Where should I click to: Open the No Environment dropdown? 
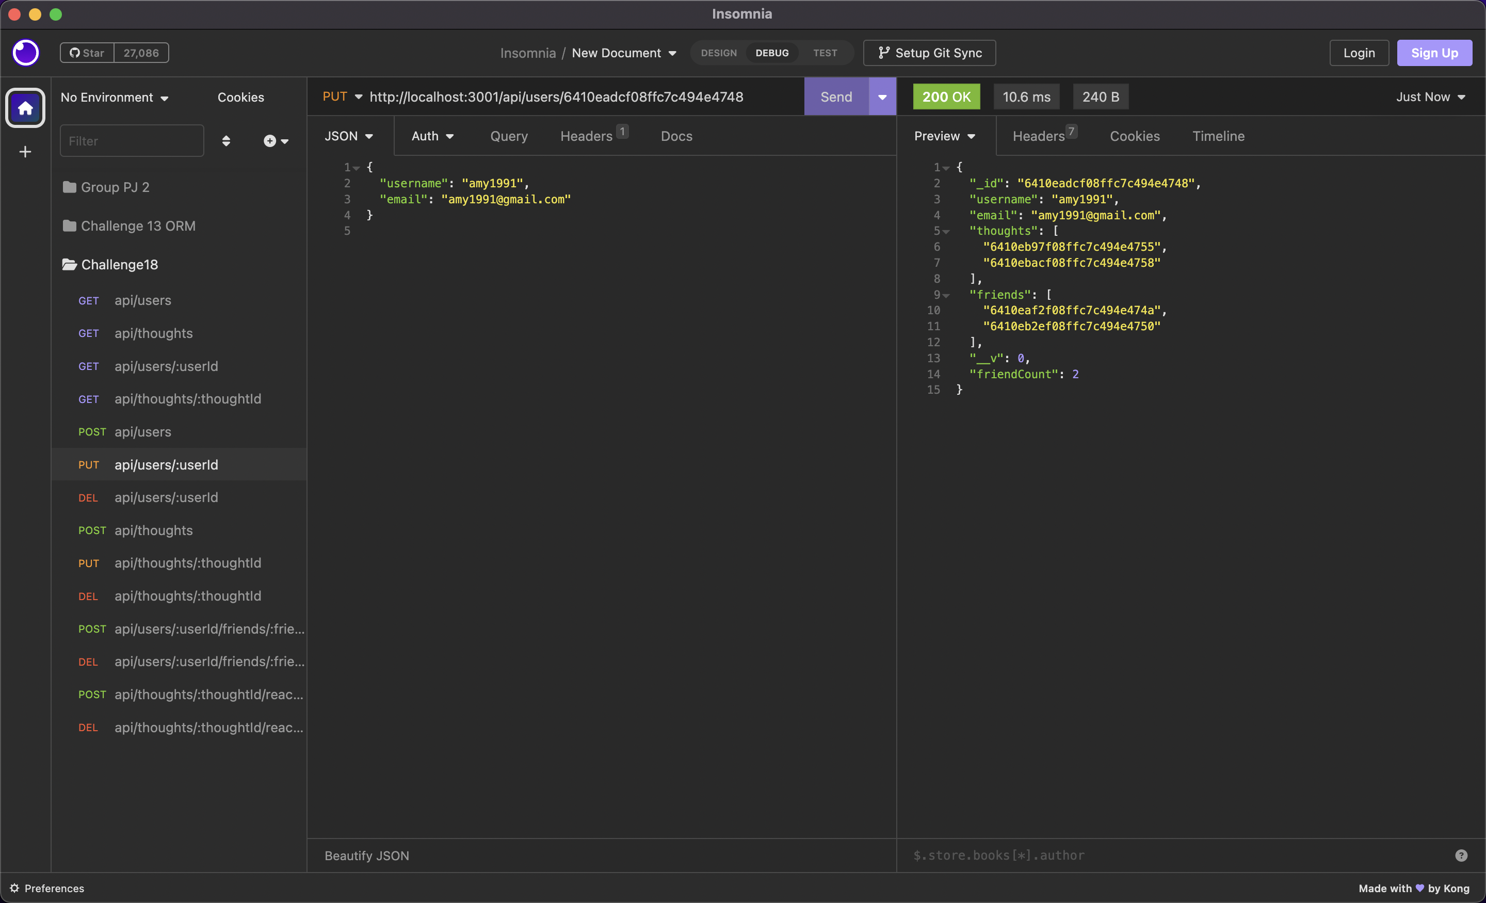114,97
